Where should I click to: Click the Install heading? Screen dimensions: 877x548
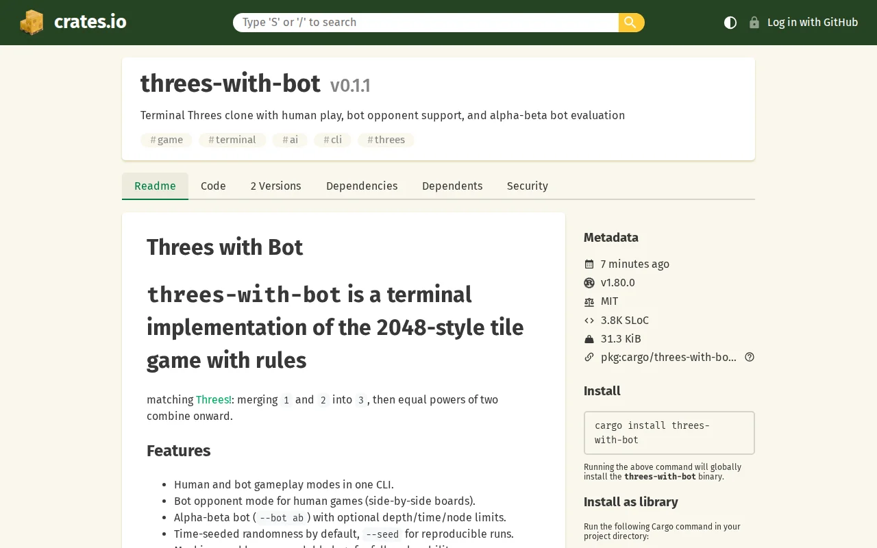click(602, 391)
